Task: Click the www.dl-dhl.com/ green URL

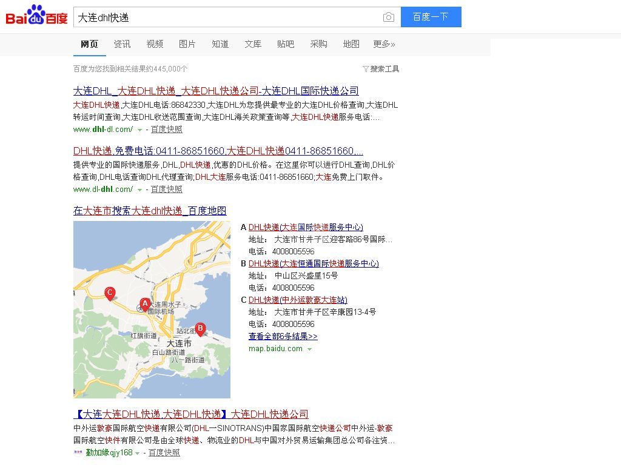Action: [103, 190]
